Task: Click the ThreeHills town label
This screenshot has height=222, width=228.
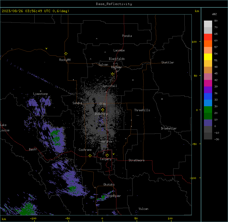Action: [x=142, y=110]
